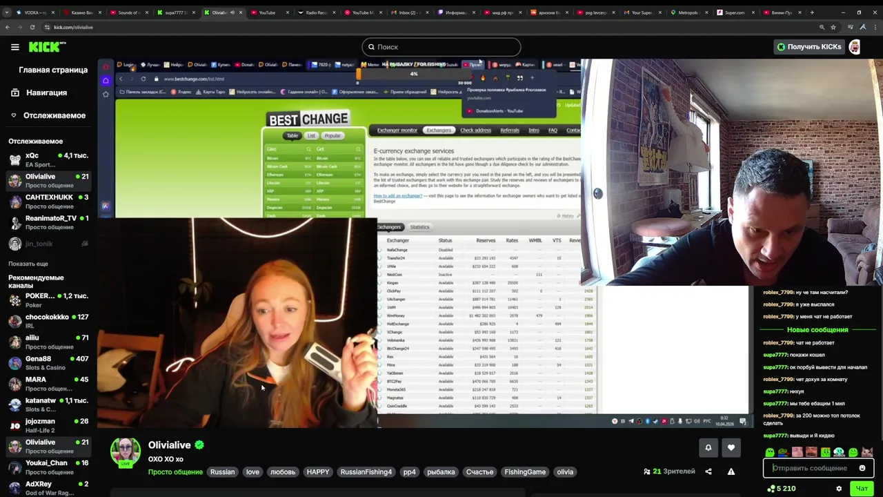Image resolution: width=883 pixels, height=497 pixels.
Task: Open Gena88 recommended channel
Action: 48,363
